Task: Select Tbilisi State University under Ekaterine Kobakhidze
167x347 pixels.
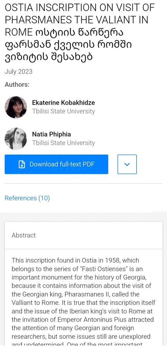Action: [x=63, y=111]
